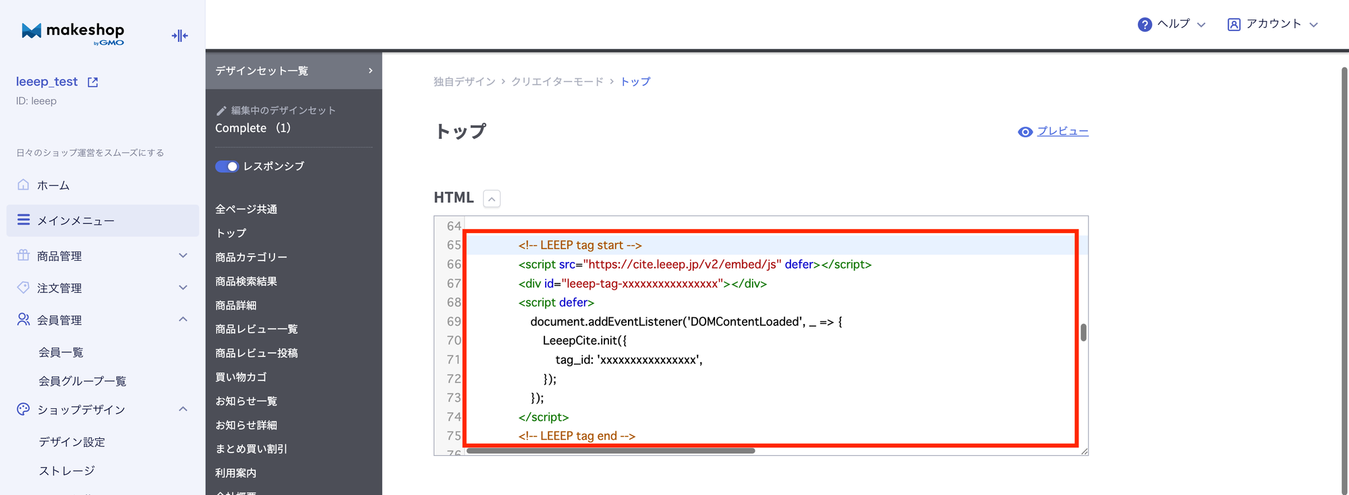Select 商品検索結果 page
1349x495 pixels.
(246, 282)
